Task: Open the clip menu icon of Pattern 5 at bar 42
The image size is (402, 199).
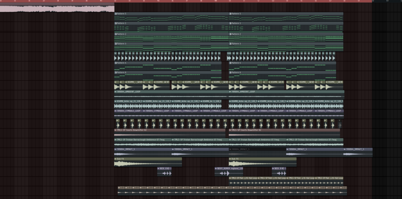Action: pos(116,14)
